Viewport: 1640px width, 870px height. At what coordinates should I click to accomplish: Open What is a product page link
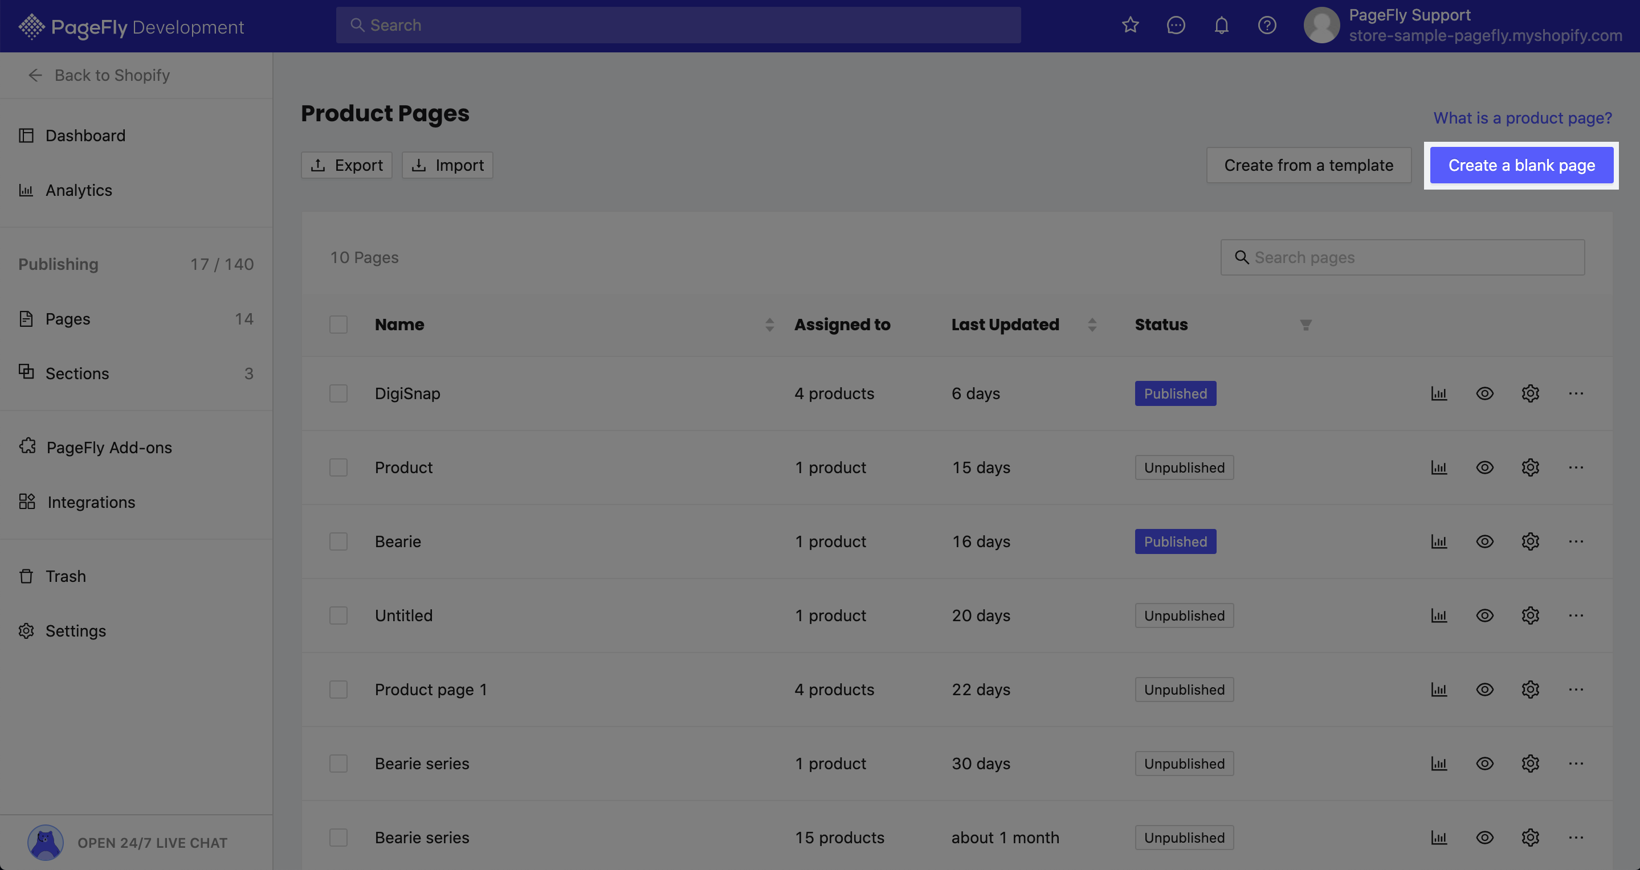(x=1522, y=118)
